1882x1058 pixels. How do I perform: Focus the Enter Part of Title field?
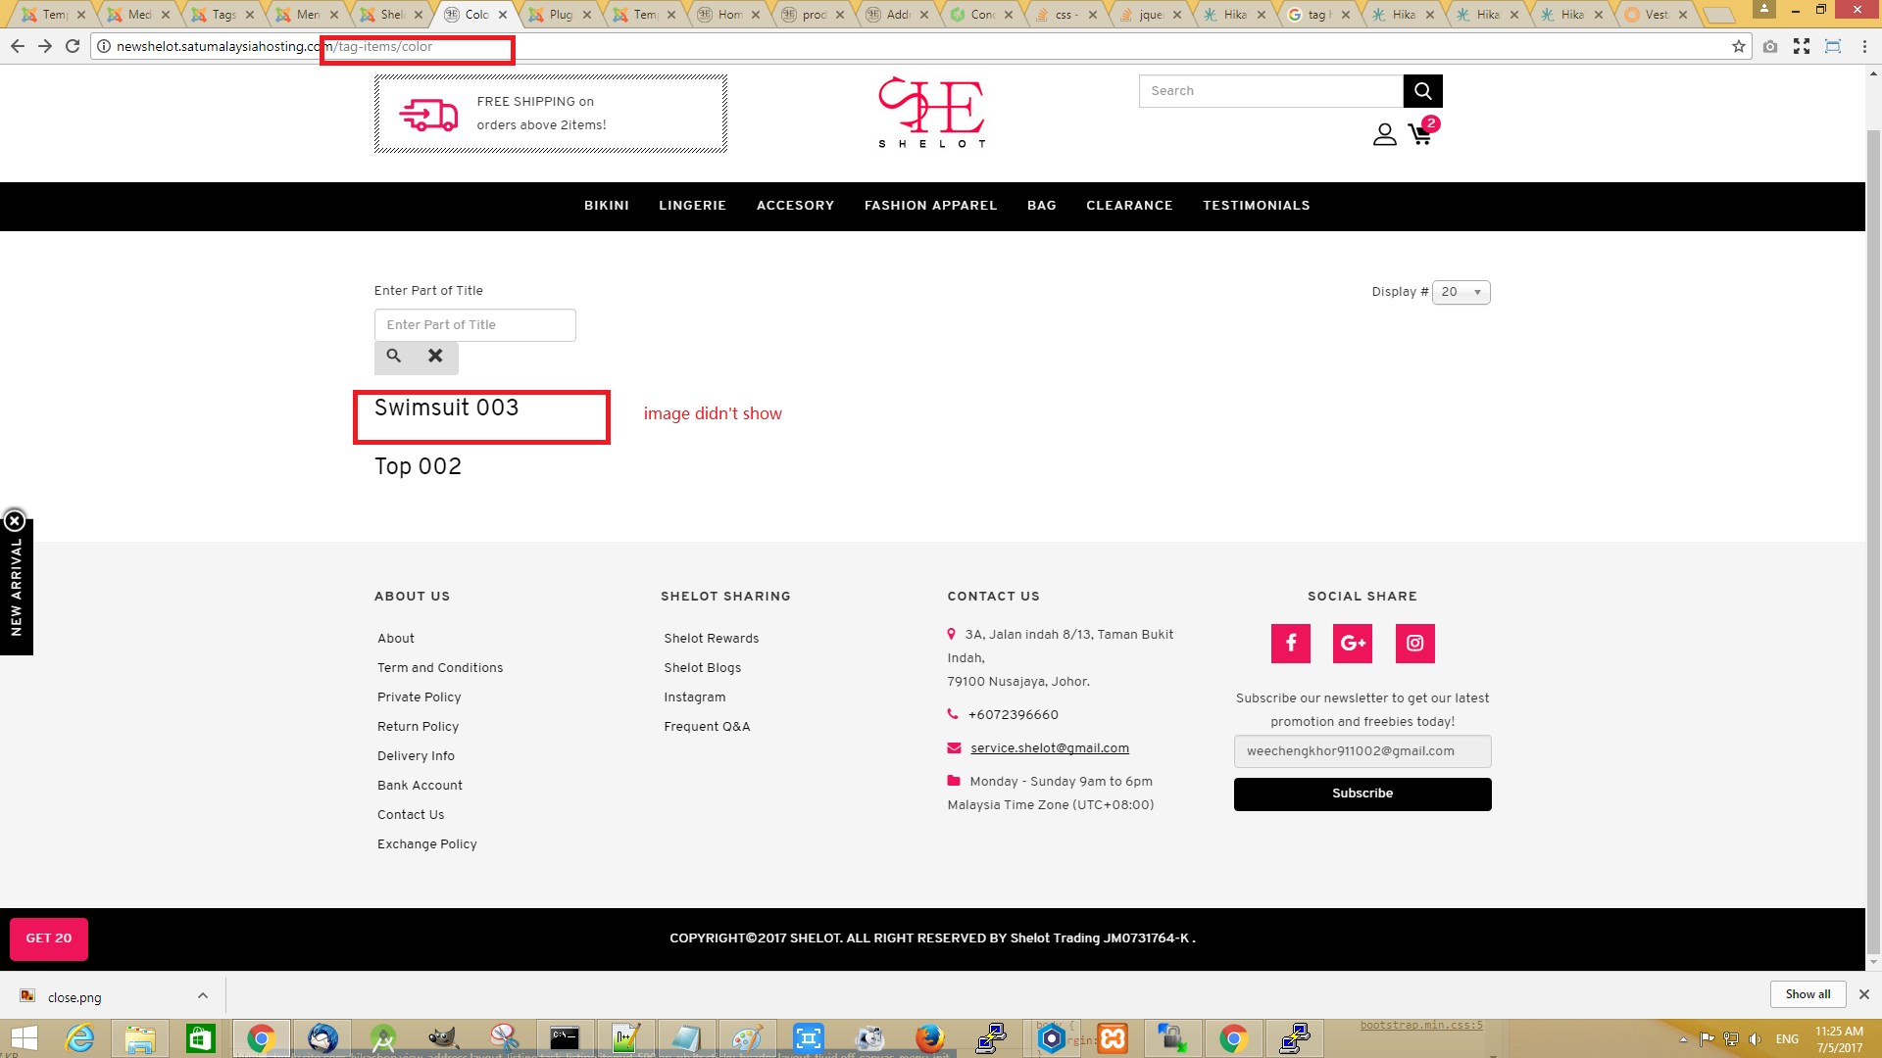[475, 325]
